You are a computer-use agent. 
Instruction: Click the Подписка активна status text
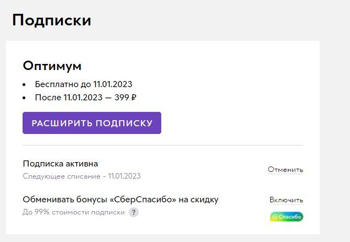pos(61,164)
